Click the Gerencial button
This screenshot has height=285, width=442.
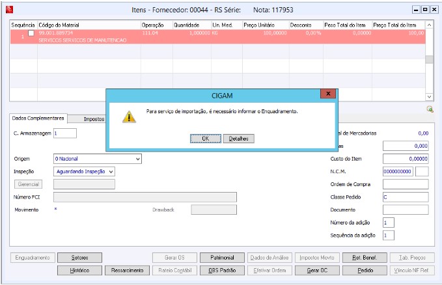click(28, 184)
